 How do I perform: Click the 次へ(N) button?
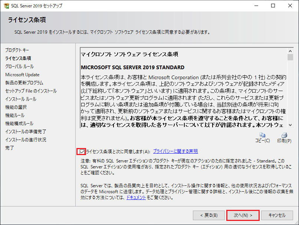pyautogui.click(x=243, y=215)
